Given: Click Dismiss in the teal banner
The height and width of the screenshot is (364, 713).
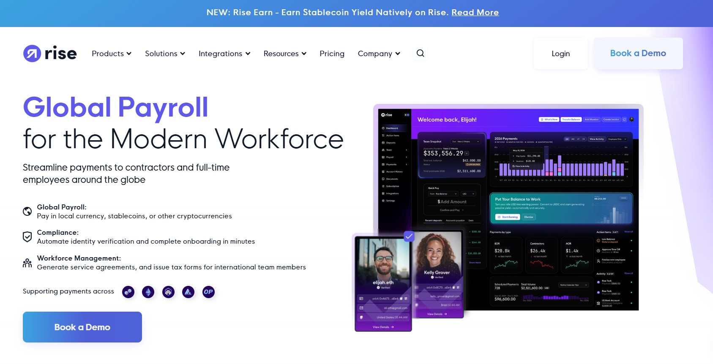Looking at the screenshot, I should pyautogui.click(x=529, y=217).
